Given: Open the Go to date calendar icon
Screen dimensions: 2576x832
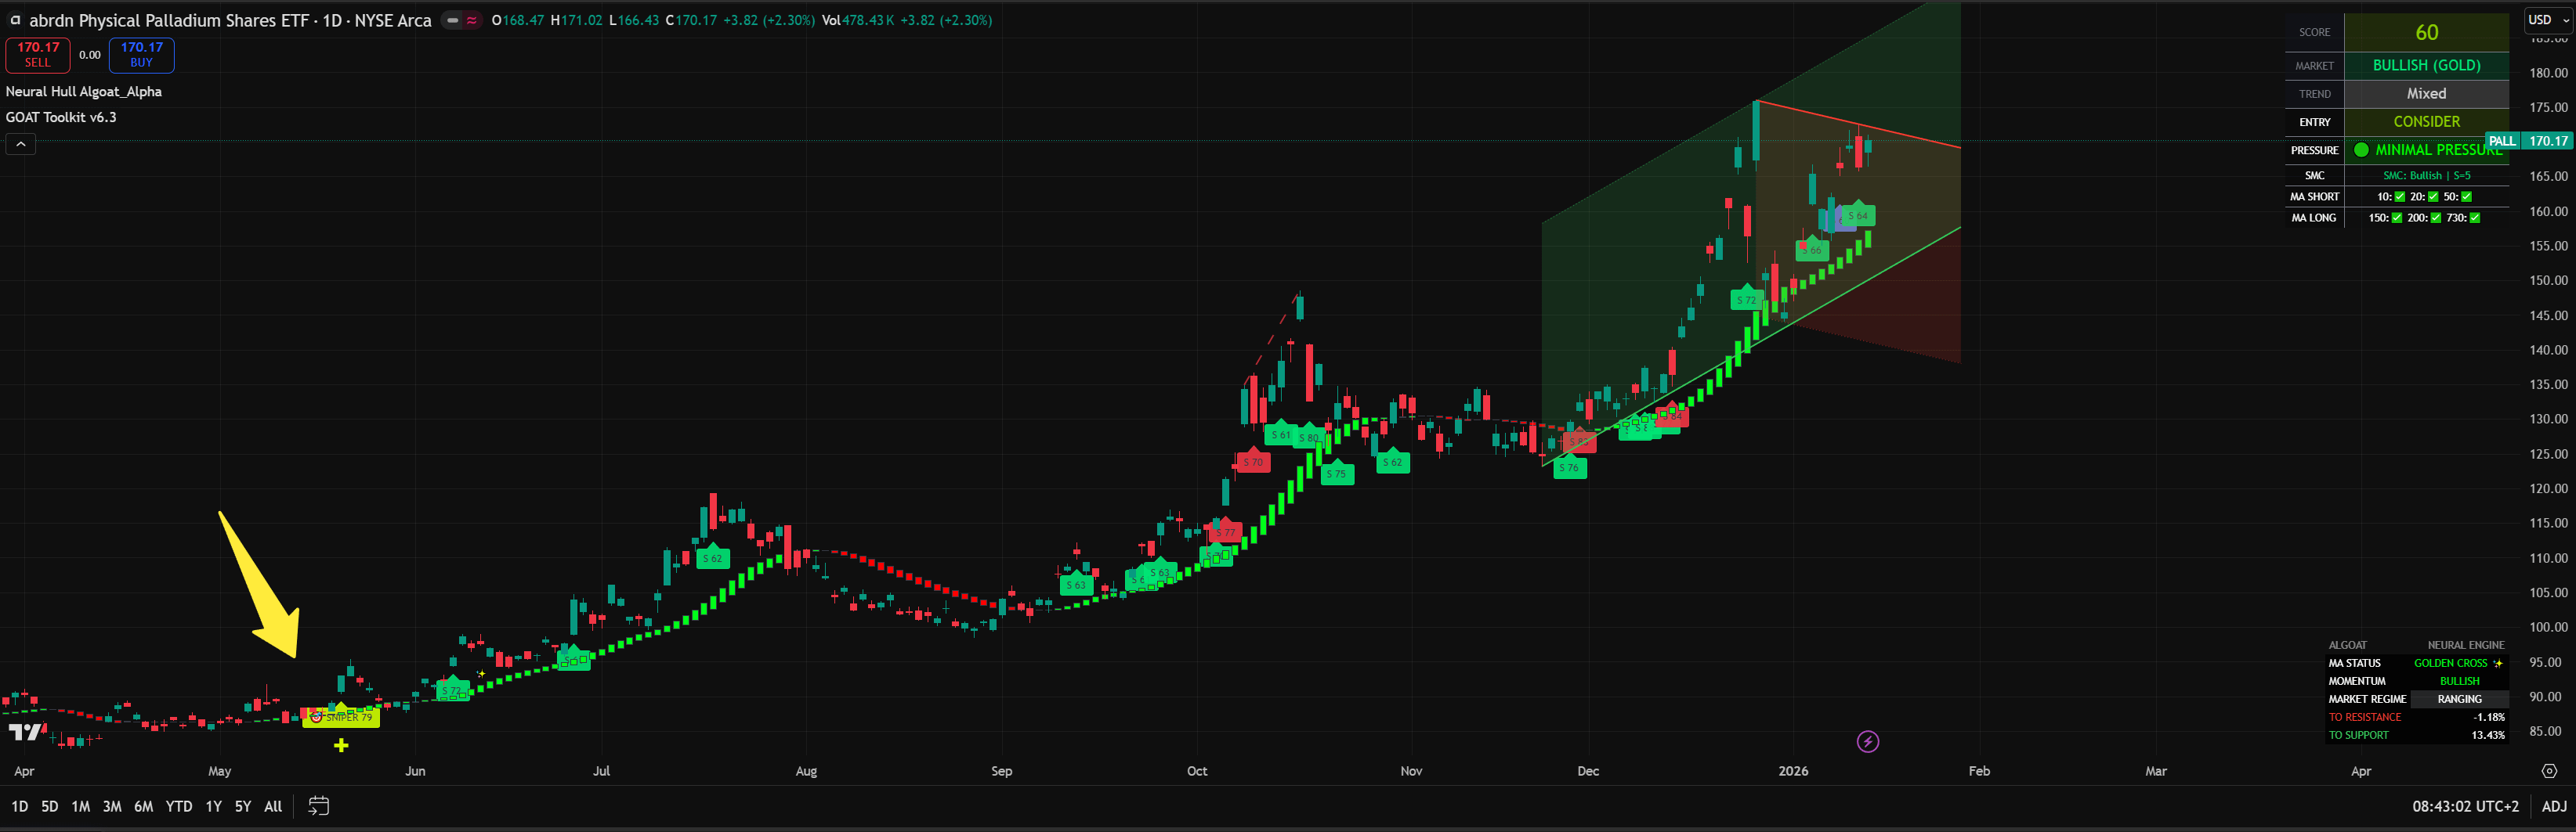Looking at the screenshot, I should (x=318, y=806).
